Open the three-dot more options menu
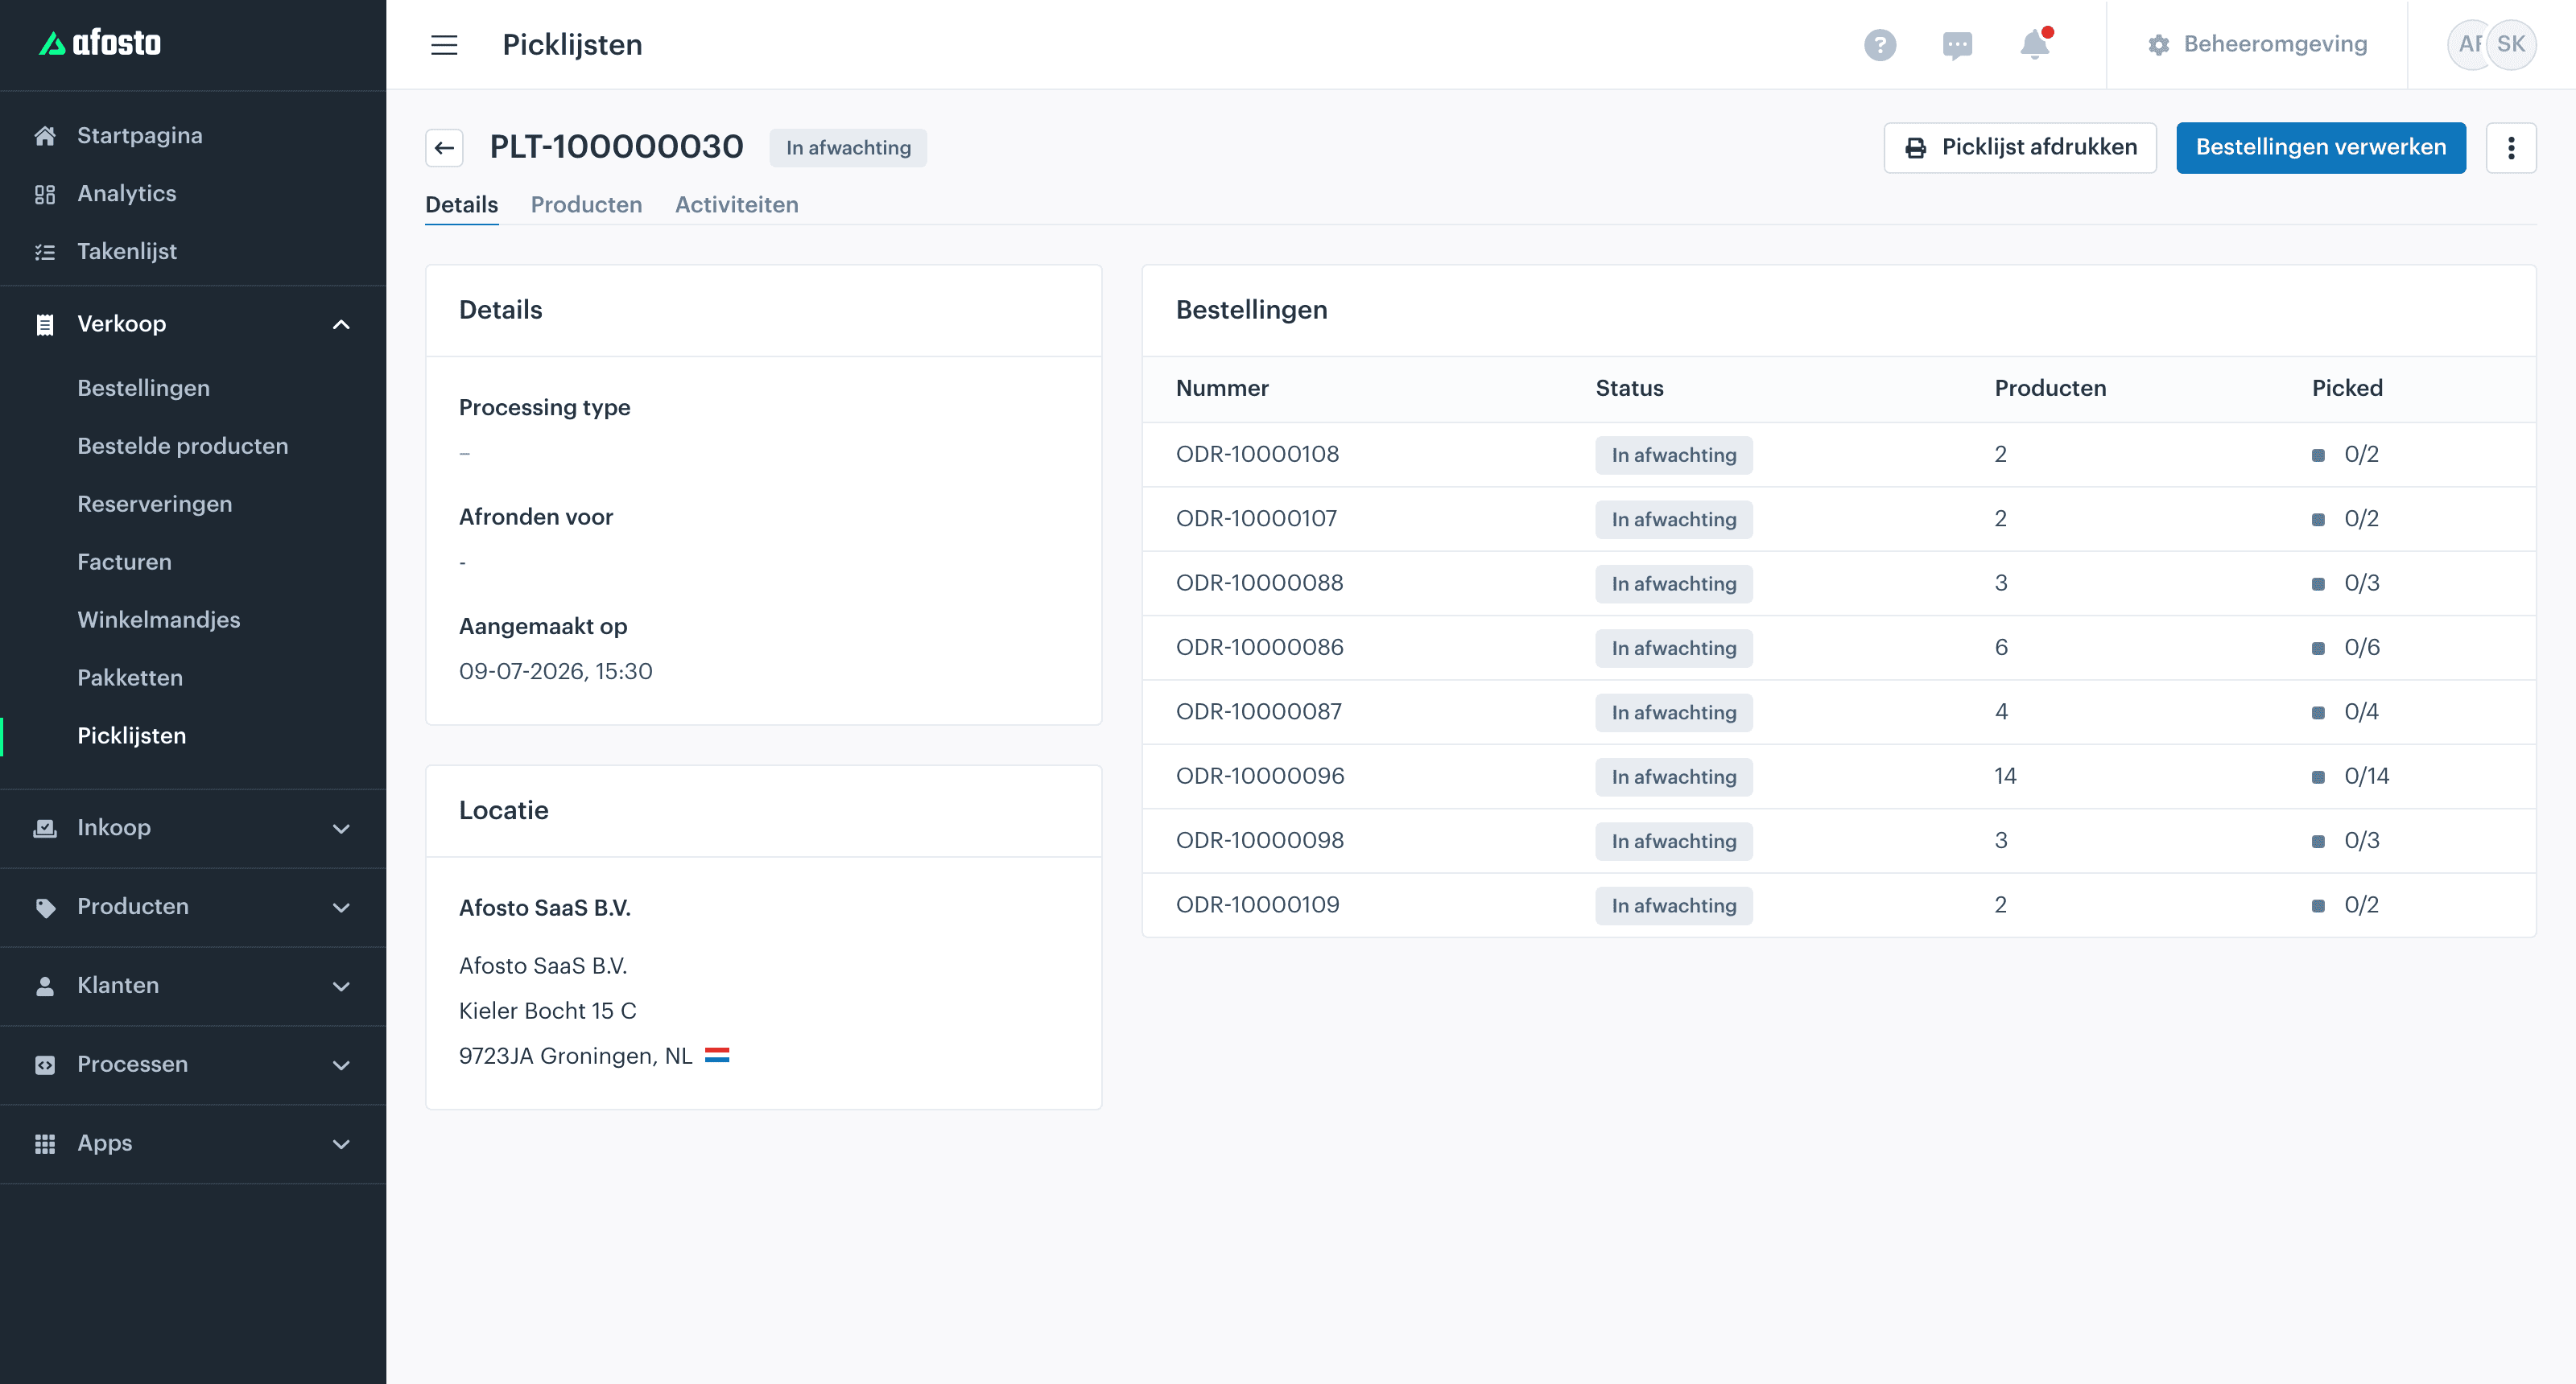Image resolution: width=2576 pixels, height=1384 pixels. coord(2511,148)
